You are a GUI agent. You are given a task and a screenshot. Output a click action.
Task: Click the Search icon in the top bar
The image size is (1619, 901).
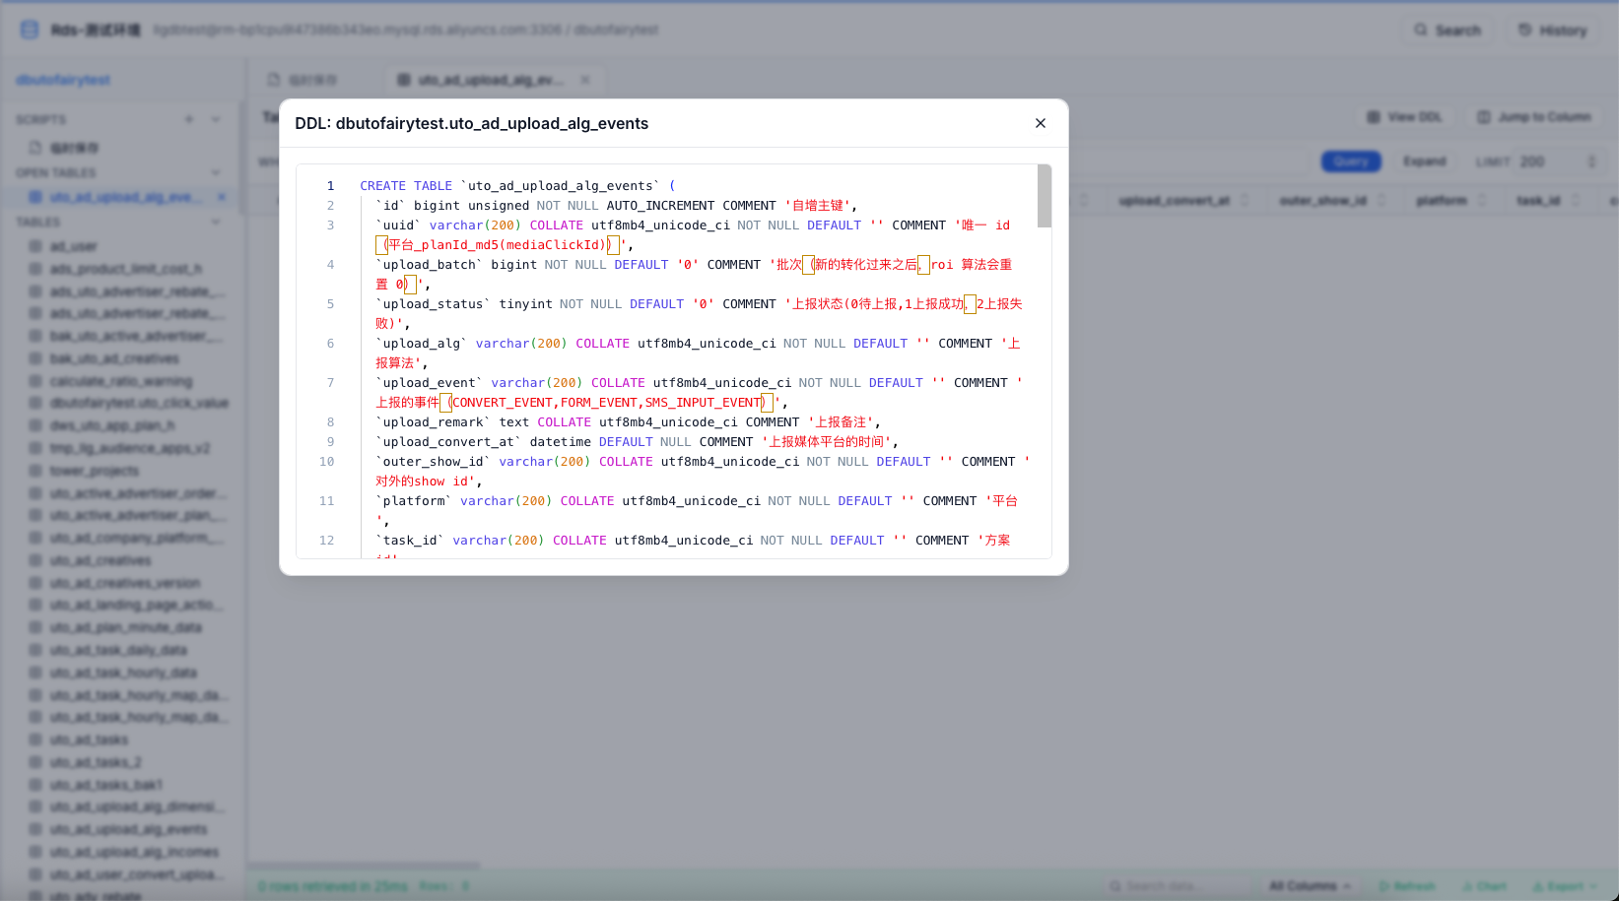[x=1419, y=30]
